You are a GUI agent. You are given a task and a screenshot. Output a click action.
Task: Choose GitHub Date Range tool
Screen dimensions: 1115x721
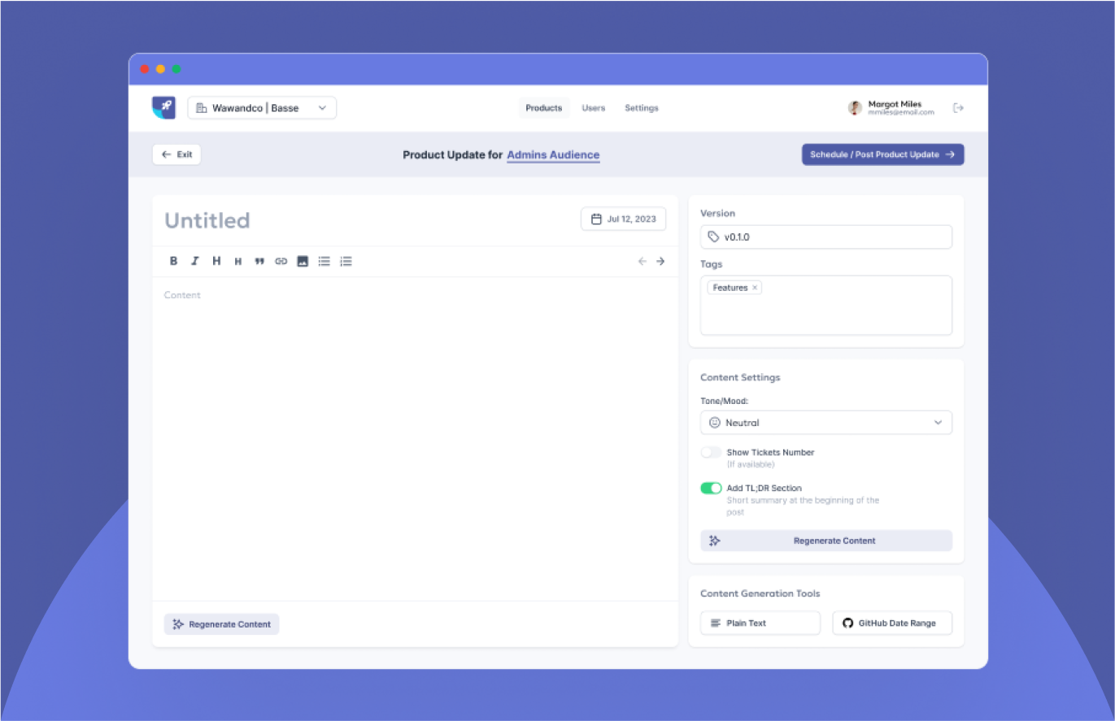point(892,623)
